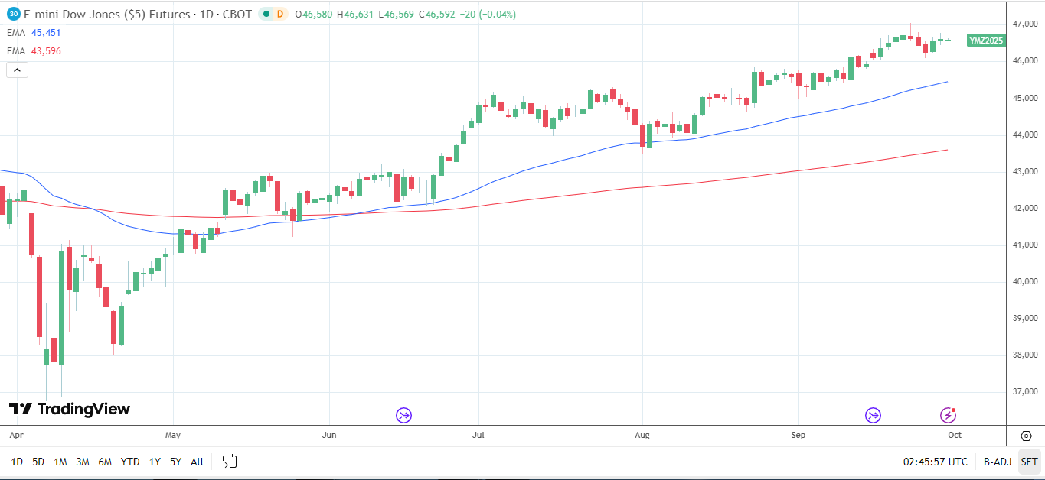Open chart settings gear icon
Image resolution: width=1045 pixels, height=480 pixels.
1026,436
